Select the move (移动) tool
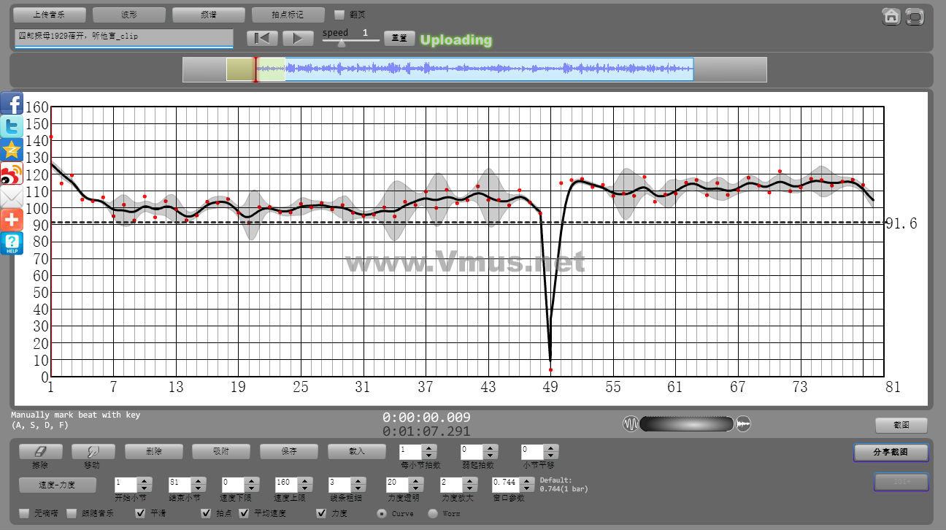 coord(93,452)
